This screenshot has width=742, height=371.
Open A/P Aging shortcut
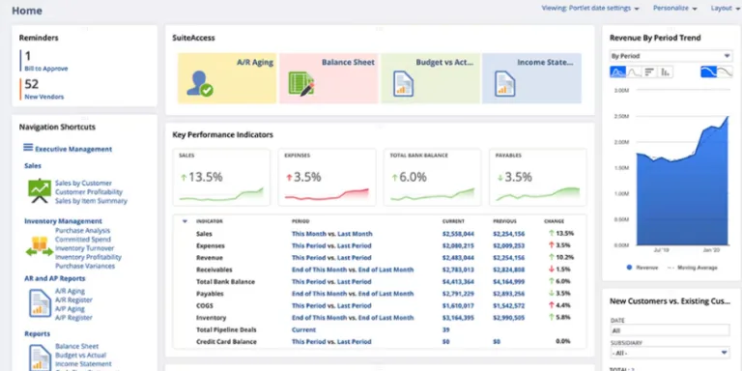pyautogui.click(x=70, y=309)
